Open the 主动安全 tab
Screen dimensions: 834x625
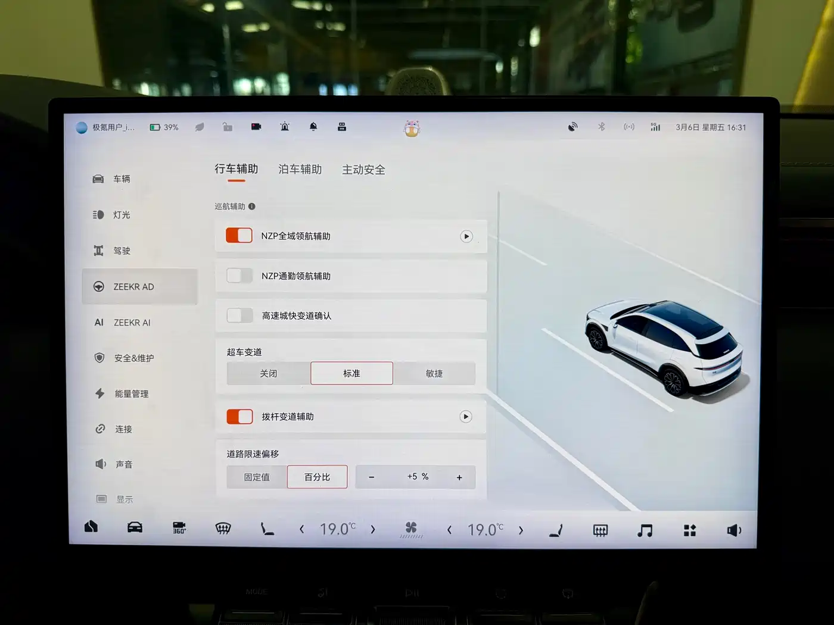pos(363,170)
